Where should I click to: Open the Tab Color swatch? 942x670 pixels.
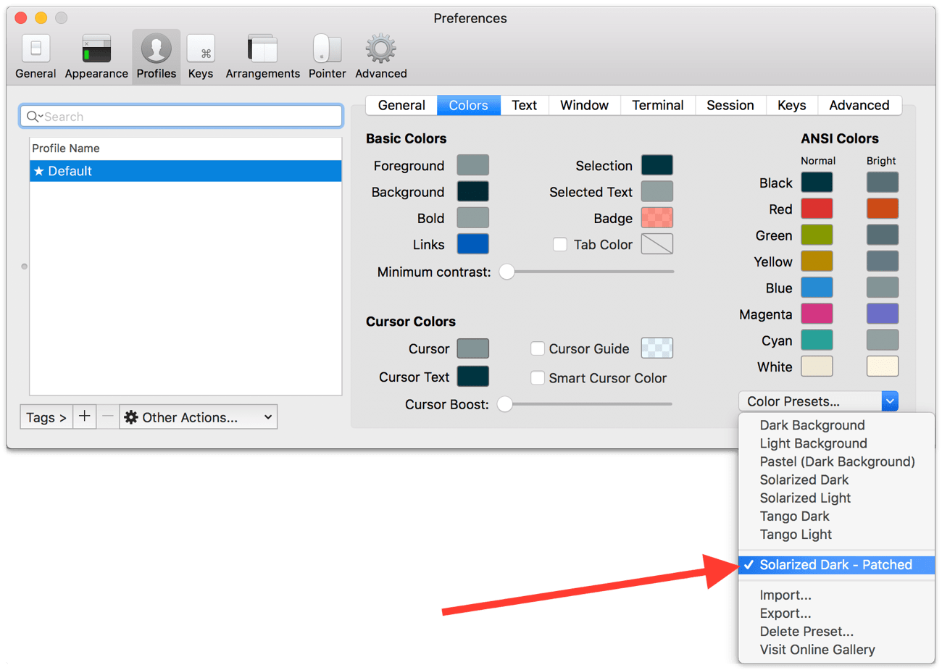(x=657, y=244)
